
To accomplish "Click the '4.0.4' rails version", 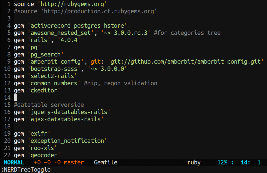I will point(69,40).
